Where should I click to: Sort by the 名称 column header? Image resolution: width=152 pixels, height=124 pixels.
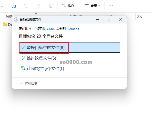tap(9, 16)
